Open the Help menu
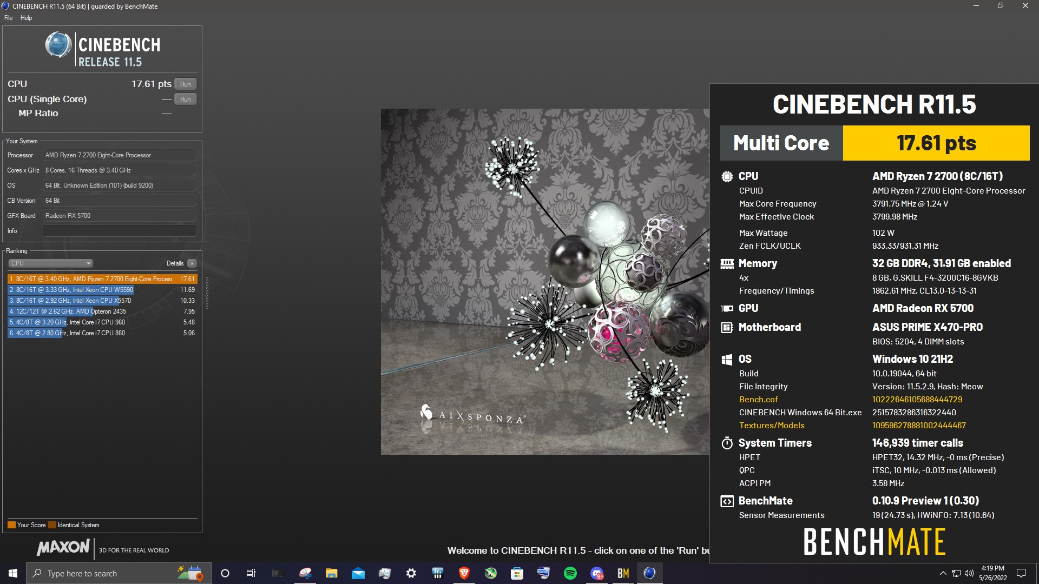This screenshot has height=584, width=1039. (26, 18)
